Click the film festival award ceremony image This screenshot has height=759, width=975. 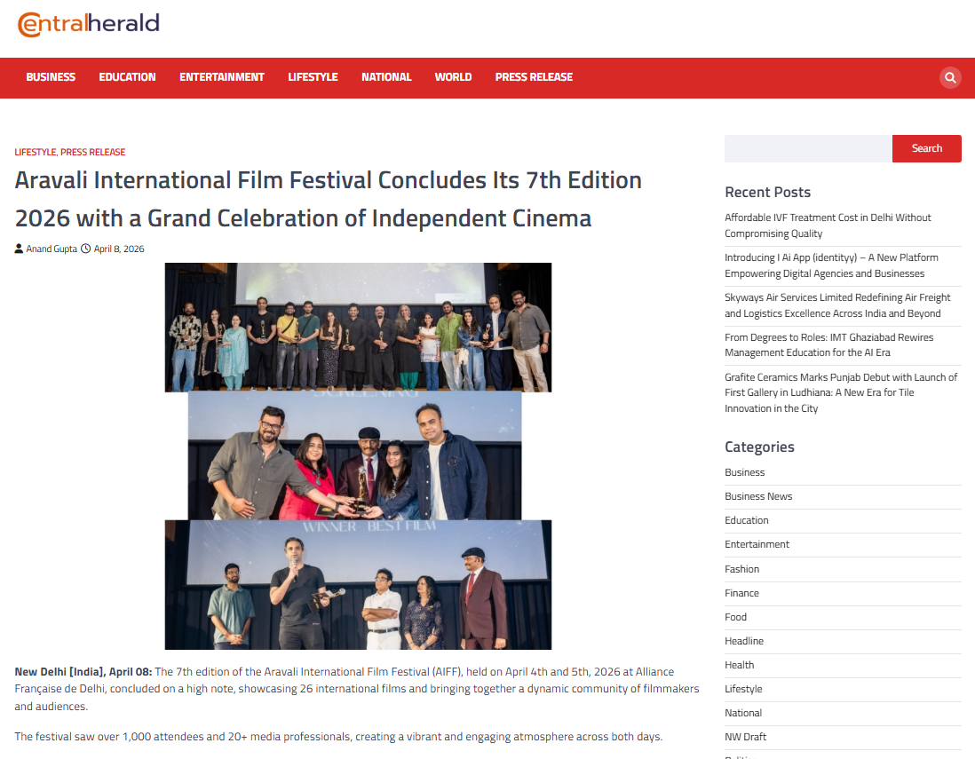(358, 455)
